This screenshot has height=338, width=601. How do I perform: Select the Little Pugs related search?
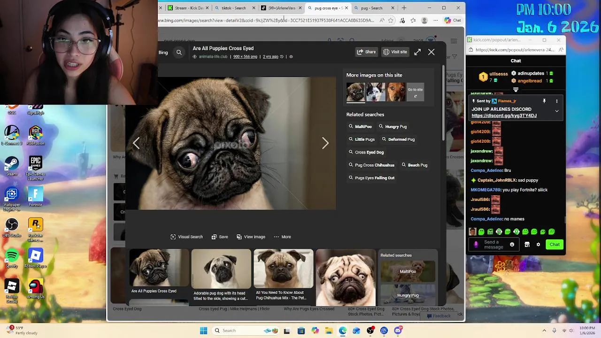(362, 139)
